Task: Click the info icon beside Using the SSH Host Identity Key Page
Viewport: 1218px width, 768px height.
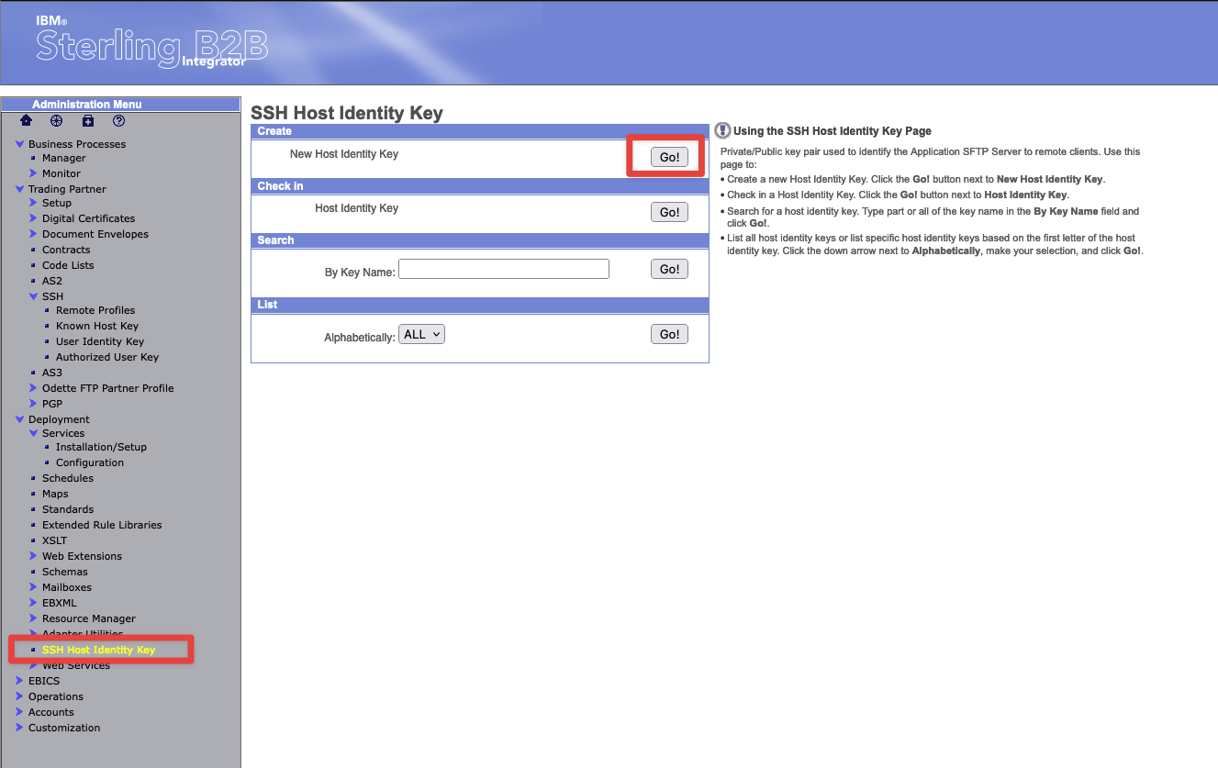Action: coord(722,130)
